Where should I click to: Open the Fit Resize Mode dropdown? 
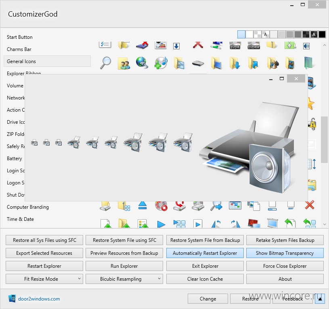(x=44, y=279)
